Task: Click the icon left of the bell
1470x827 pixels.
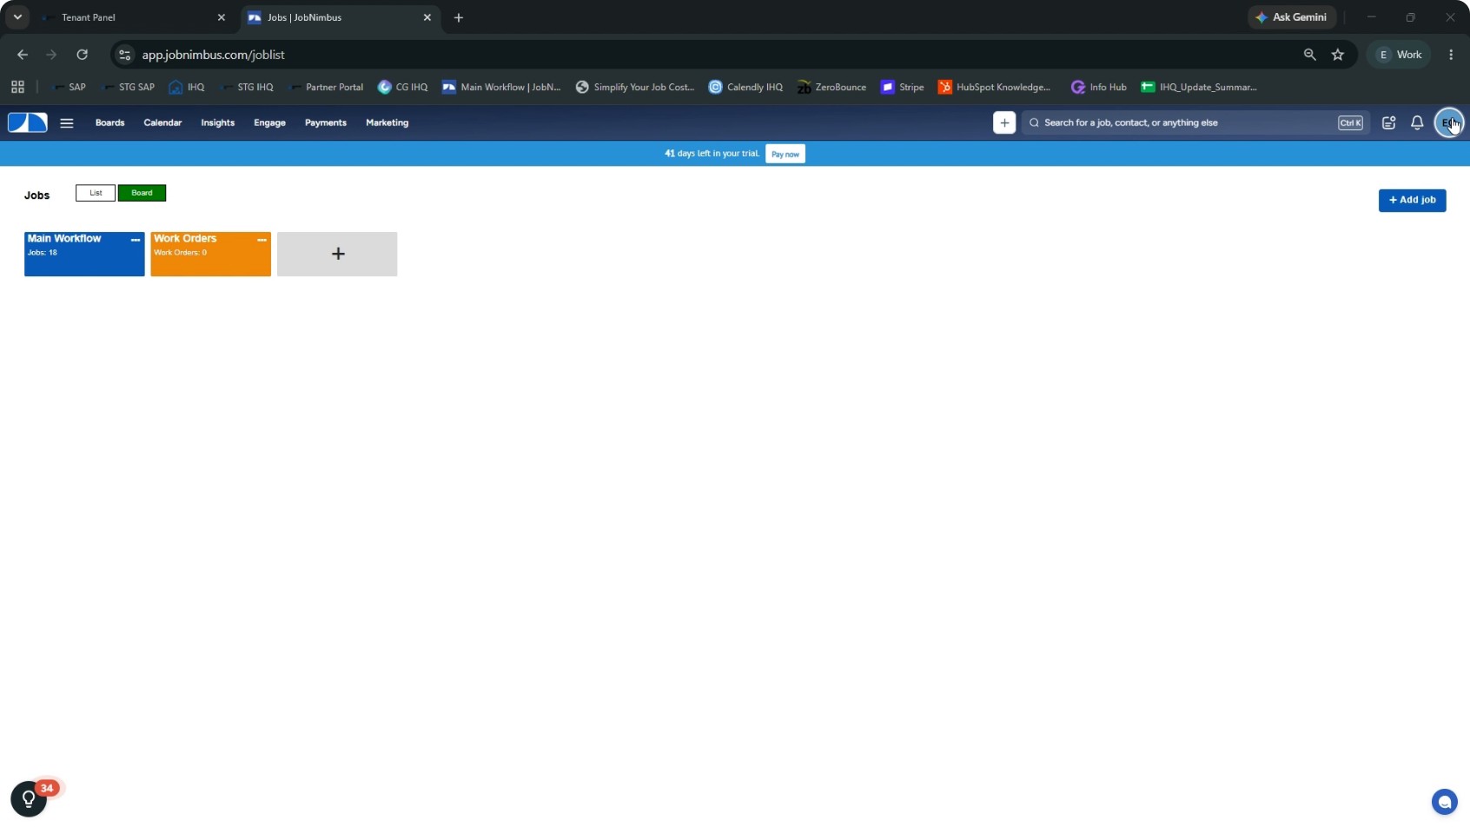Action: tap(1388, 122)
